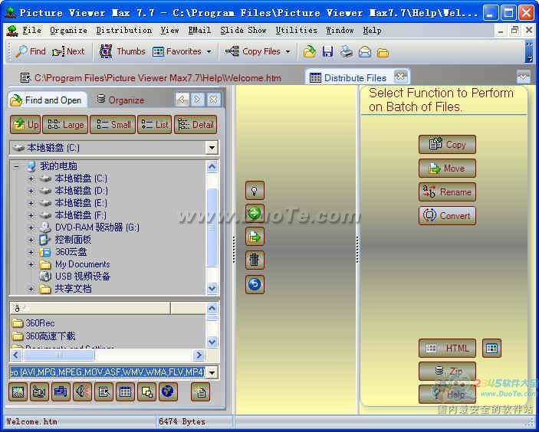Open the Slide Show menu
The width and height of the screenshot is (539, 432).
[243, 31]
